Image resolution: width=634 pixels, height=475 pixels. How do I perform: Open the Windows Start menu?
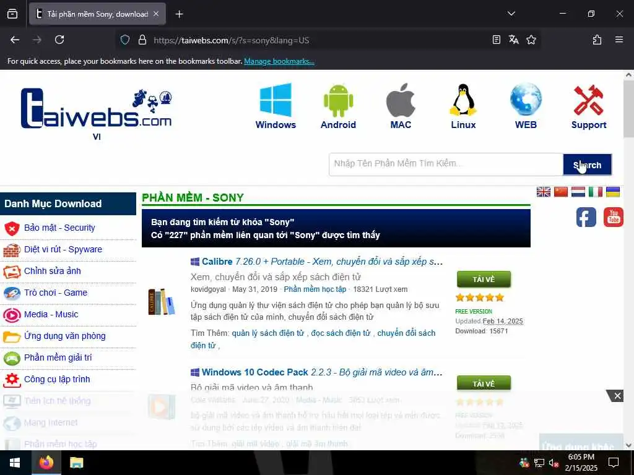click(15, 463)
